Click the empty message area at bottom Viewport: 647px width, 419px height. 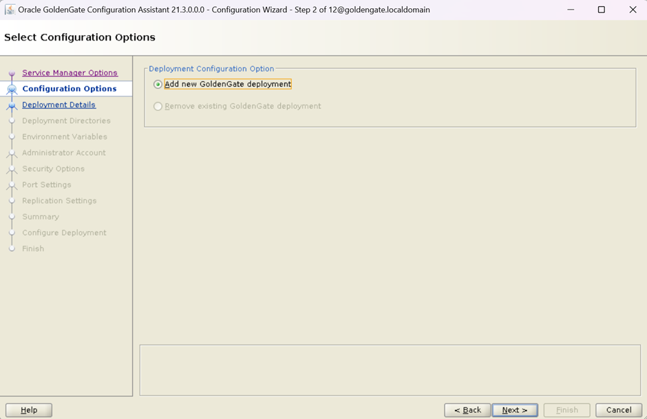pyautogui.click(x=390, y=370)
